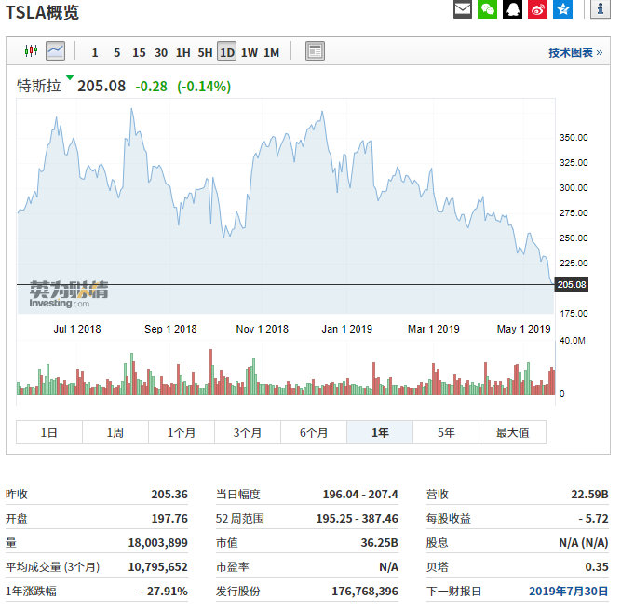
Task: Select the 1个月 time range tab
Action: pyautogui.click(x=182, y=432)
